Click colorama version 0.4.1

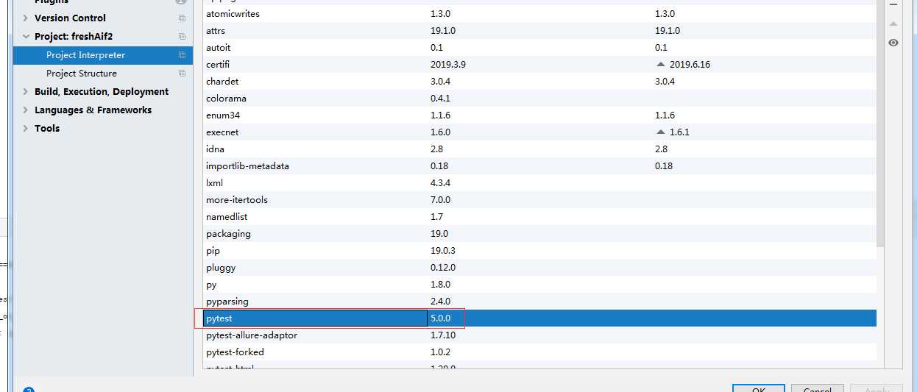440,98
